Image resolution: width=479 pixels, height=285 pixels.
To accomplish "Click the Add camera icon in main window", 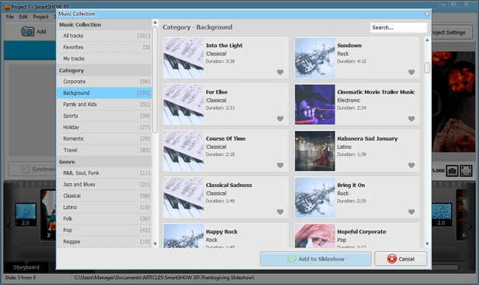I will pyautogui.click(x=28, y=32).
